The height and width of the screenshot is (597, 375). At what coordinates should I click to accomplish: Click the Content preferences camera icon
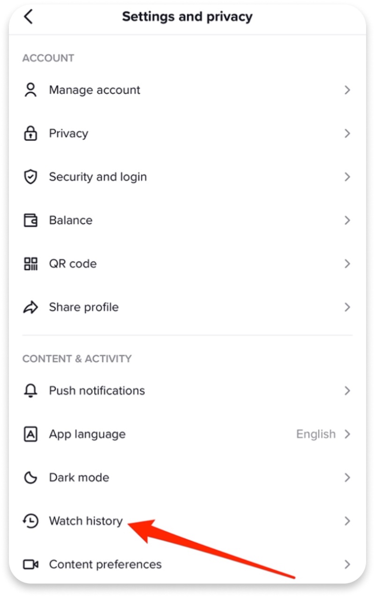point(30,564)
